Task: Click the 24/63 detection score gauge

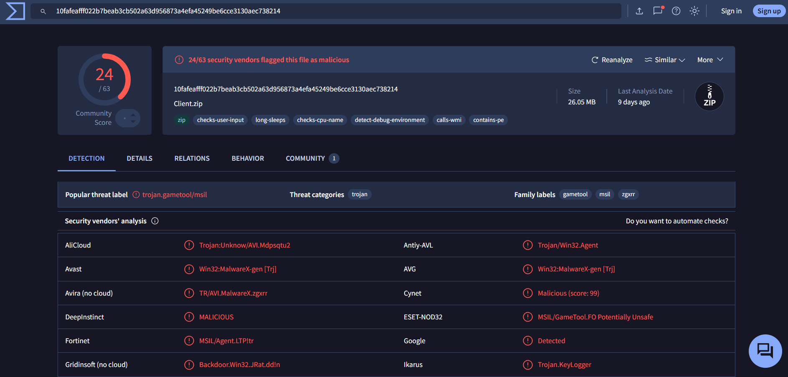Action: [104, 79]
